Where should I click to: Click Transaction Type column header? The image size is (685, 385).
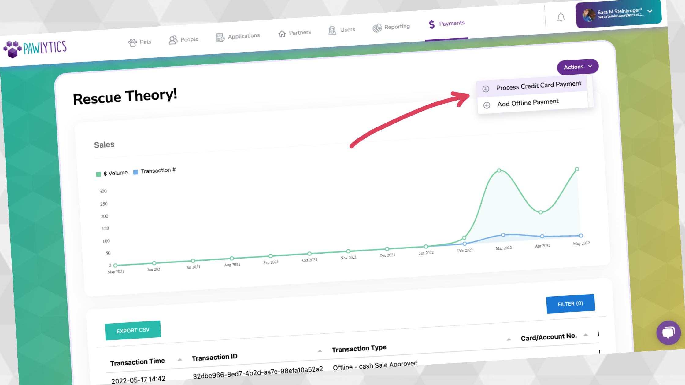359,349
